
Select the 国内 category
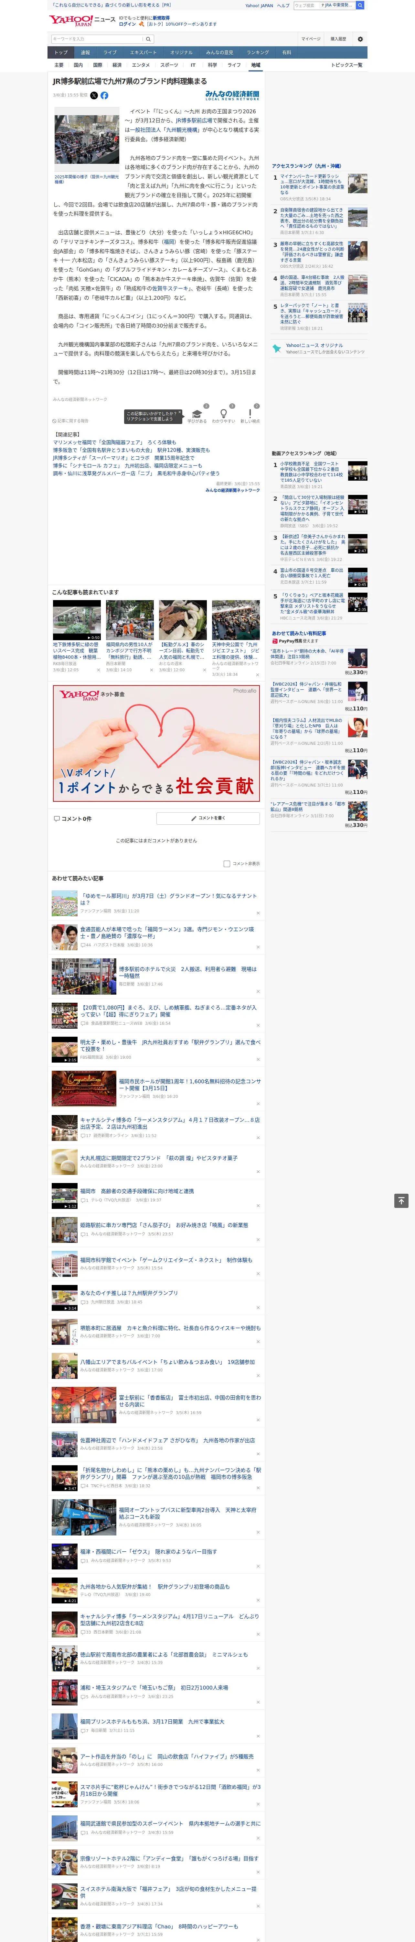point(78,65)
